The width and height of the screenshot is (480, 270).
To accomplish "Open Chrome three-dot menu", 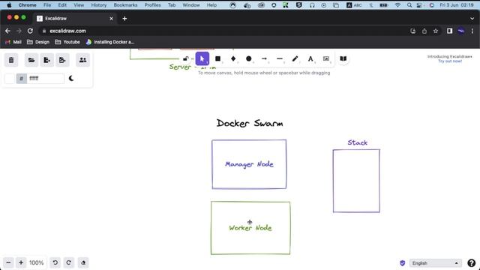I will (x=472, y=31).
